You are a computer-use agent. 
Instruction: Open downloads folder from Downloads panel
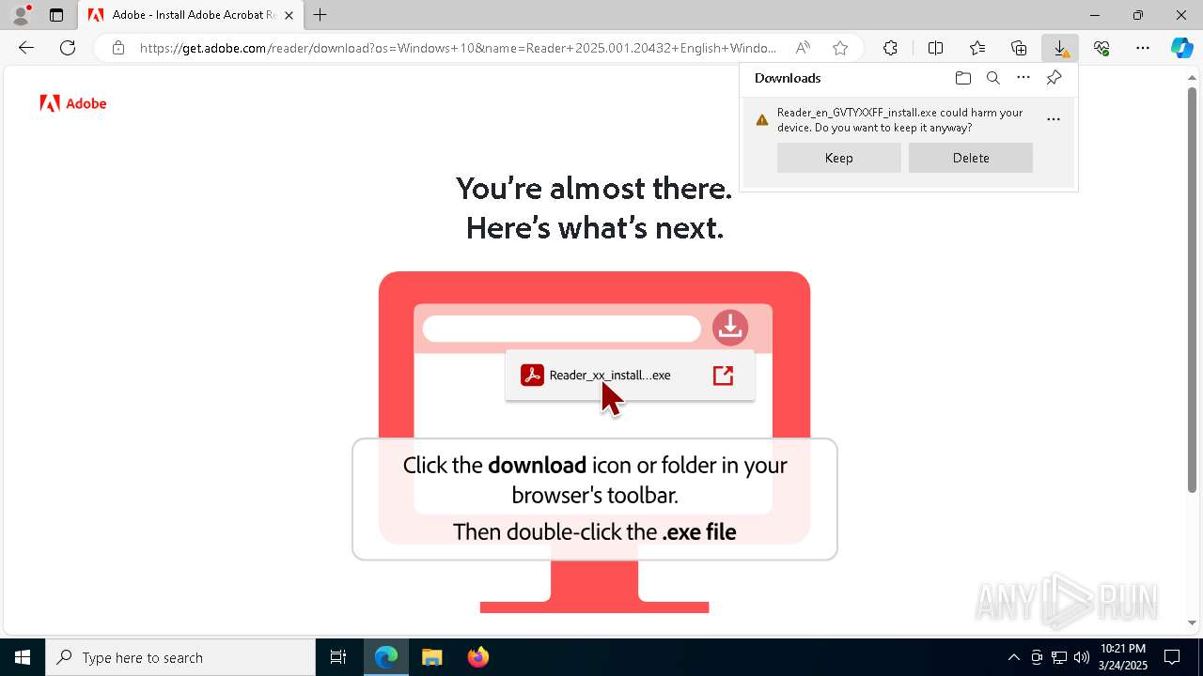[962, 78]
